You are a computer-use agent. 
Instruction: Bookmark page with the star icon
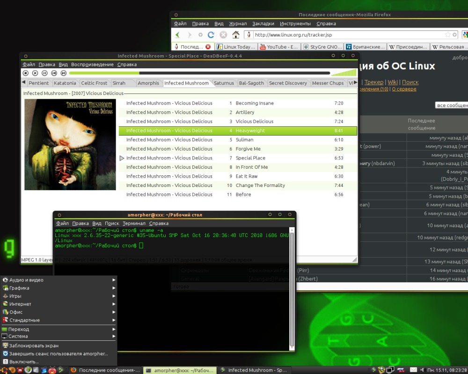point(448,35)
